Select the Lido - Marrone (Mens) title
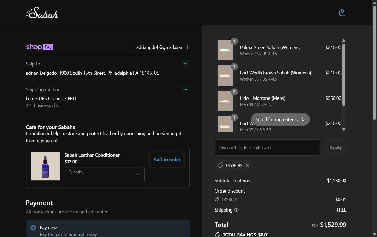Screen dimensions: 377x237 pos(263,98)
